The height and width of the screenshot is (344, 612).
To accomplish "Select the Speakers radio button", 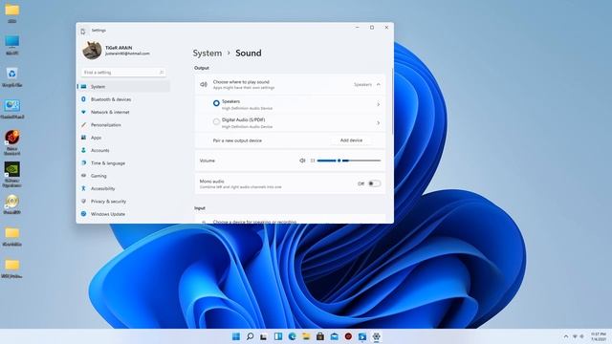I will tap(216, 103).
